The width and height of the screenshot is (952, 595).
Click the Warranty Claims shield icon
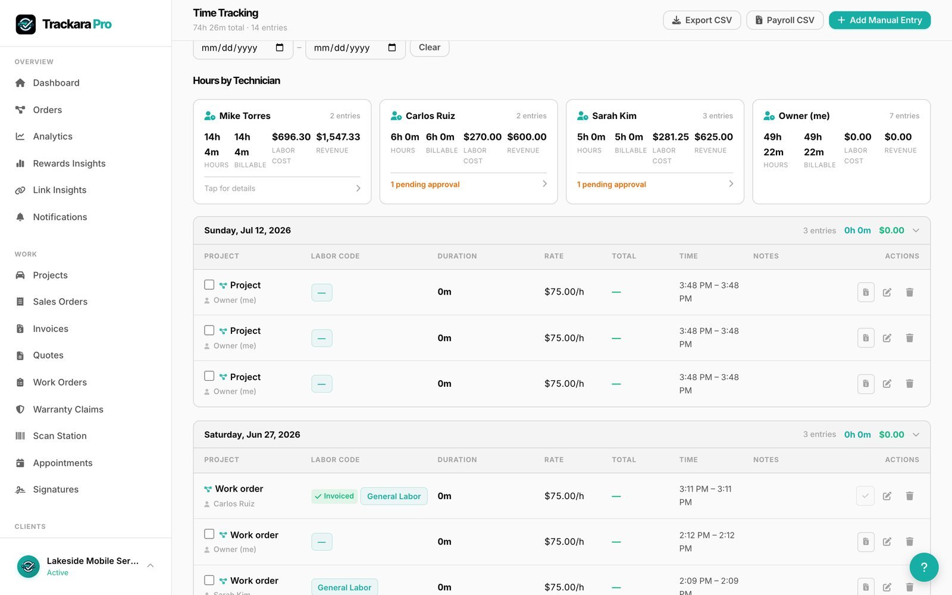click(x=20, y=409)
